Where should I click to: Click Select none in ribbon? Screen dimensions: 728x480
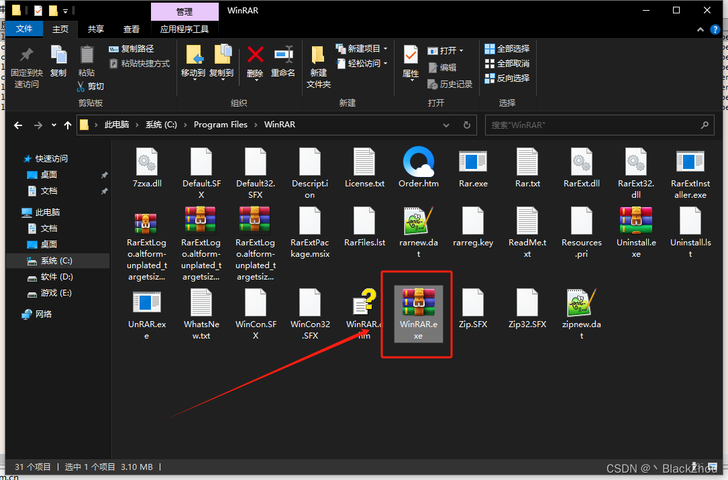pos(507,64)
